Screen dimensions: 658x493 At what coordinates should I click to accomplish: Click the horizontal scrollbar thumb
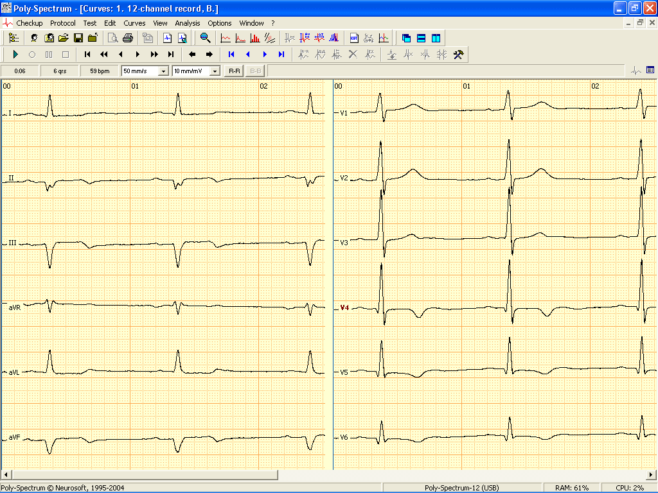coord(145,474)
